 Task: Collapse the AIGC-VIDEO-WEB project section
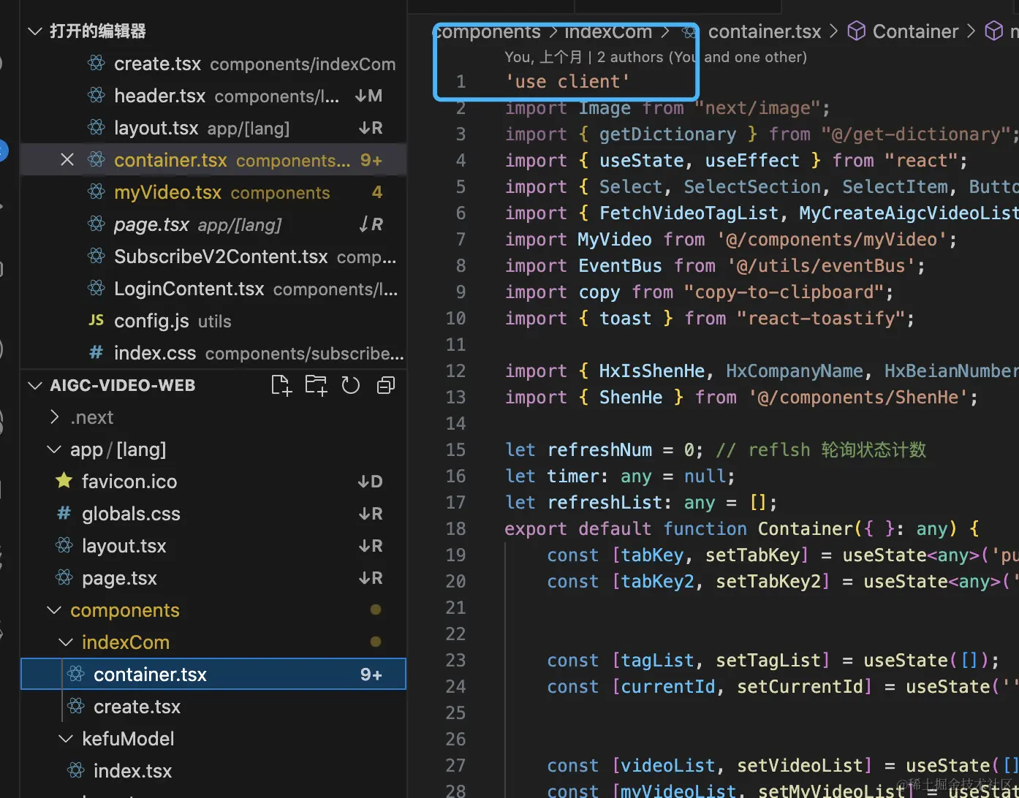pyautogui.click(x=34, y=385)
